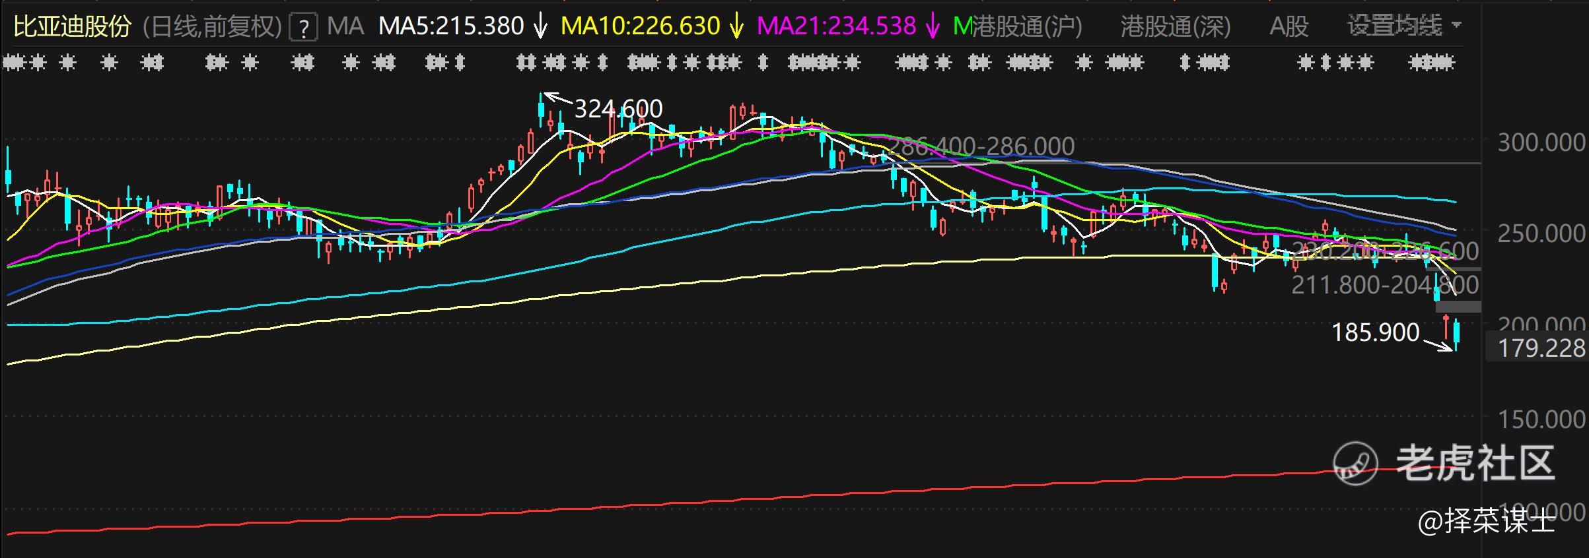Click the yellow down arrow after MA10 value
The height and width of the screenshot is (558, 1589).
coord(736,26)
